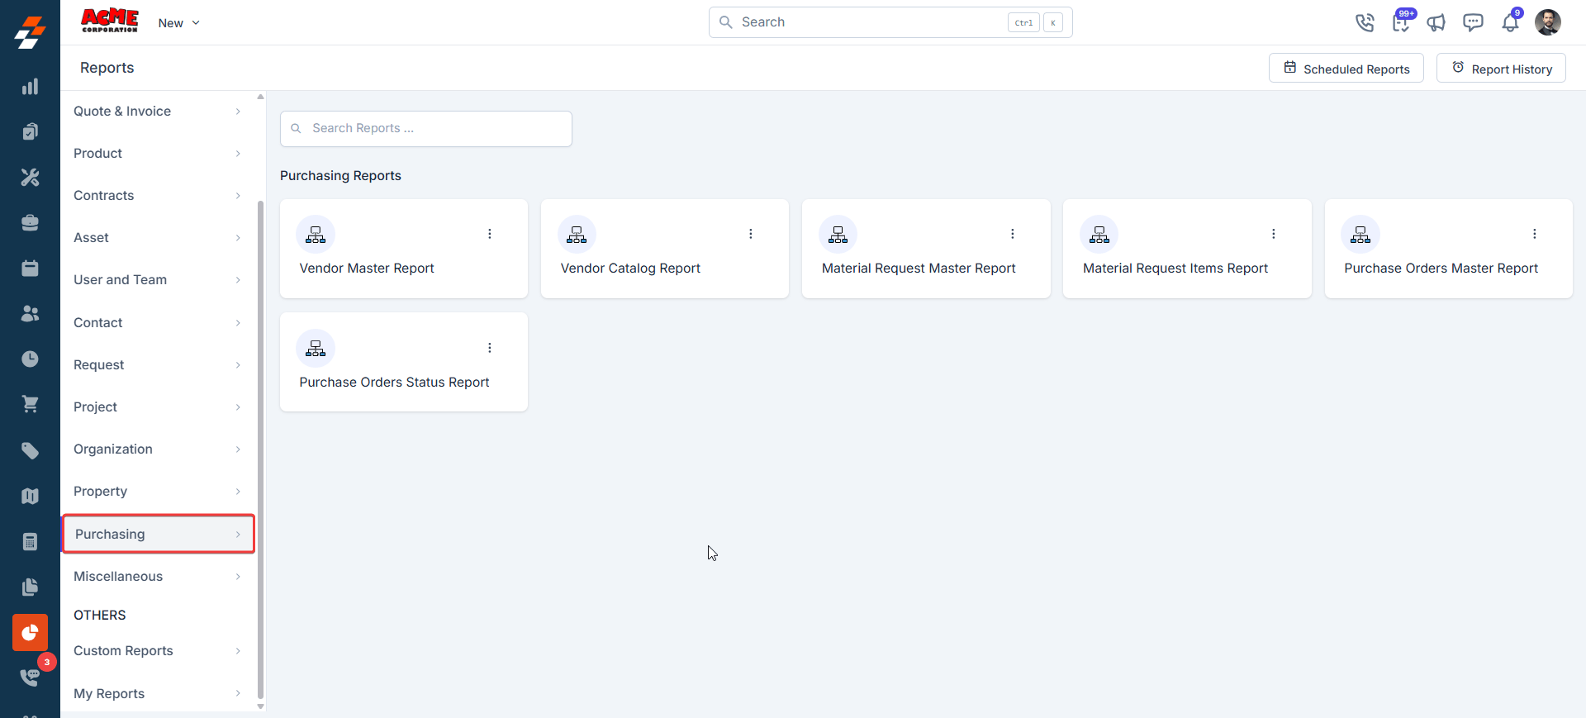
Task: Open the user profile avatar
Action: [x=1548, y=22]
